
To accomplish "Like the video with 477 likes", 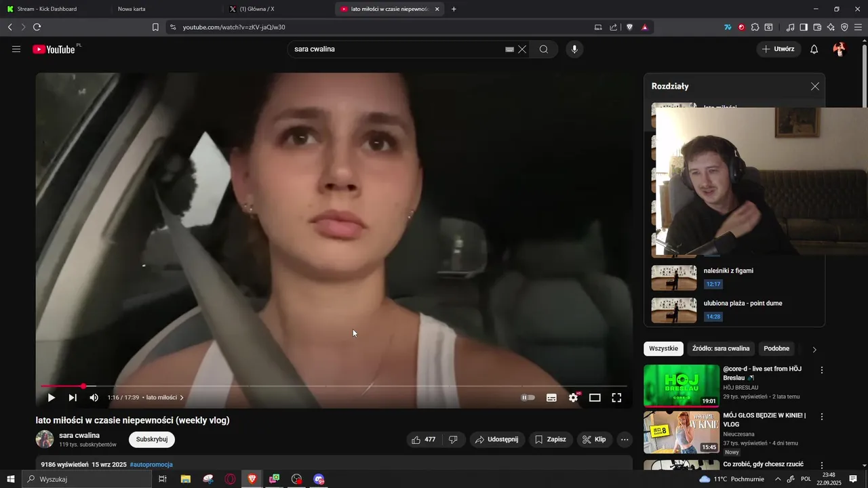I will pos(424,439).
